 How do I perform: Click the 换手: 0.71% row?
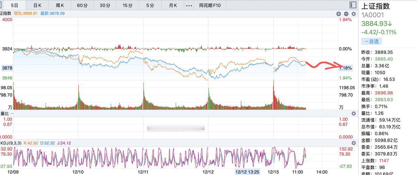[374, 106]
